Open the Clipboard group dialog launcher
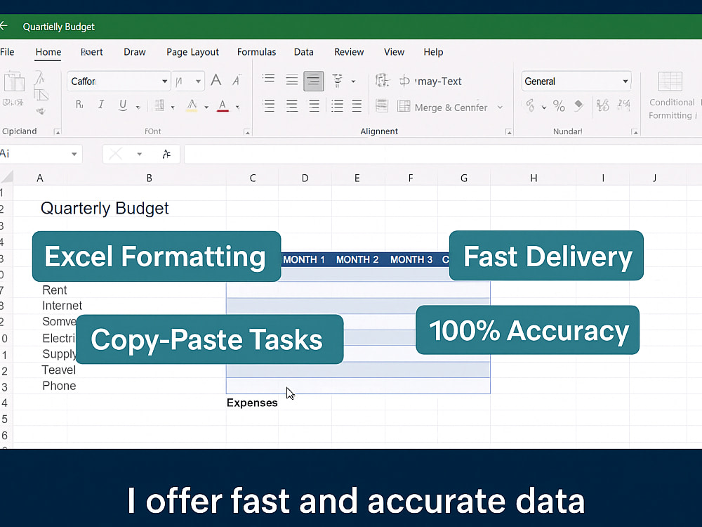The height and width of the screenshot is (527, 702). pyautogui.click(x=57, y=132)
